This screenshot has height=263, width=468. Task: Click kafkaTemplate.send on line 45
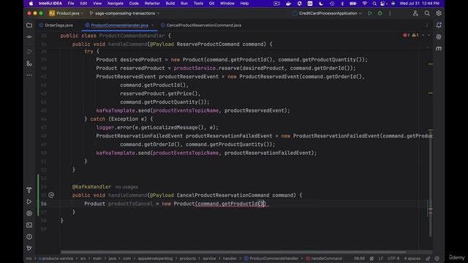(x=123, y=110)
